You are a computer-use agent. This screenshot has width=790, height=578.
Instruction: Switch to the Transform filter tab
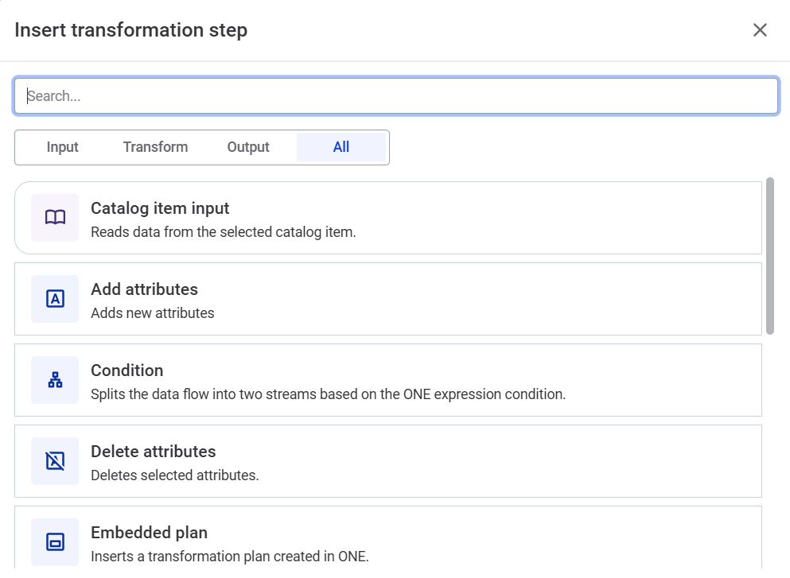click(x=156, y=147)
